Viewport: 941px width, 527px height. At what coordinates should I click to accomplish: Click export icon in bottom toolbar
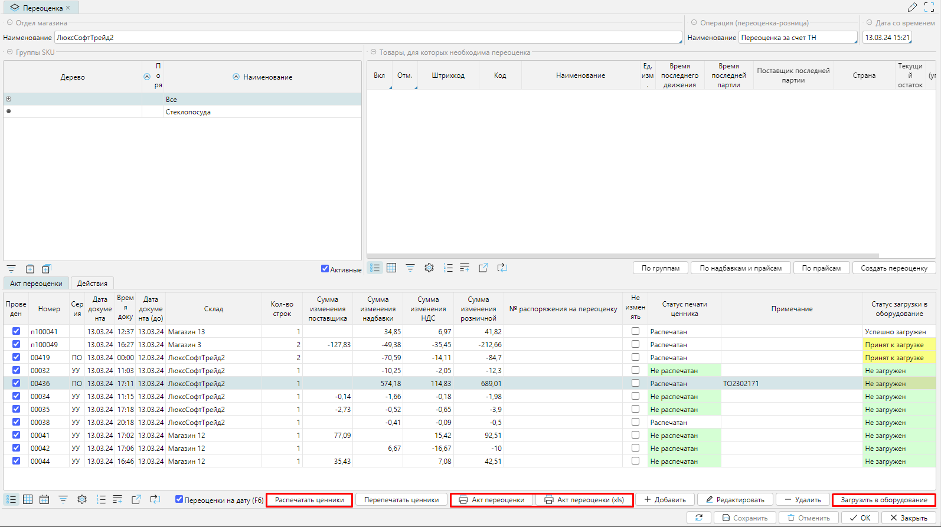[x=136, y=499]
